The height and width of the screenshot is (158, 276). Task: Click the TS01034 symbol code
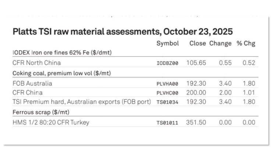[167, 103]
